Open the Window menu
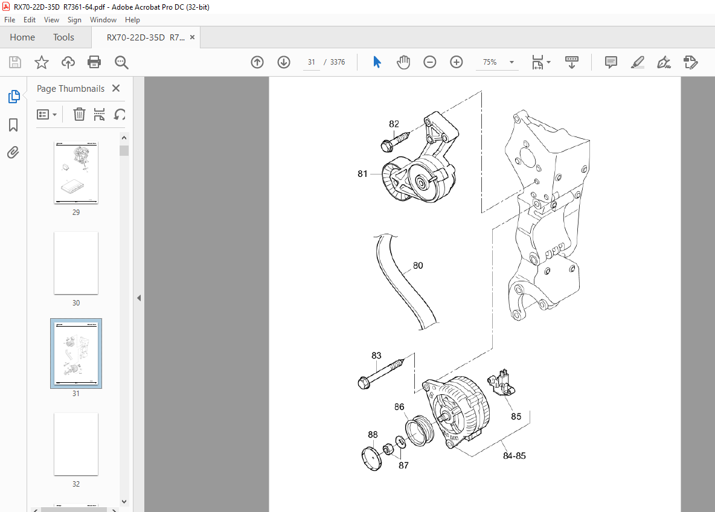The image size is (715, 512). pos(103,19)
